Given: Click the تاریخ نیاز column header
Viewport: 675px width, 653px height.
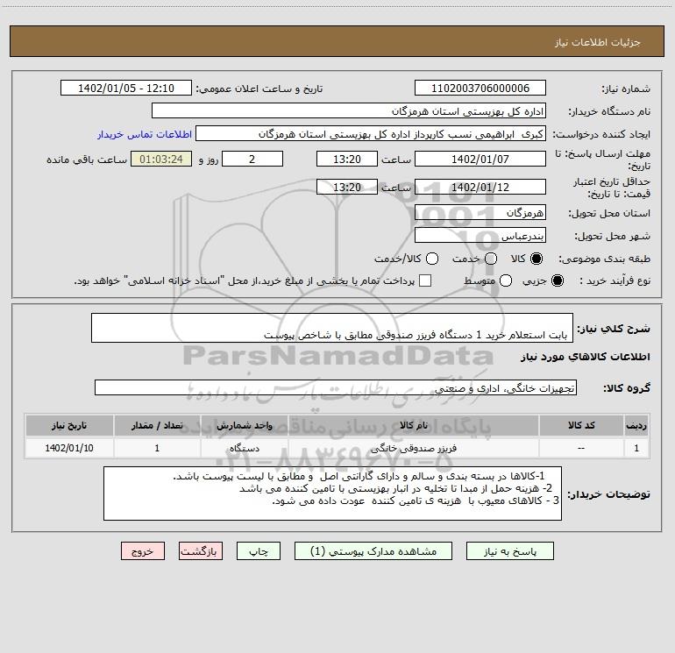Looking at the screenshot, I should point(69,425).
